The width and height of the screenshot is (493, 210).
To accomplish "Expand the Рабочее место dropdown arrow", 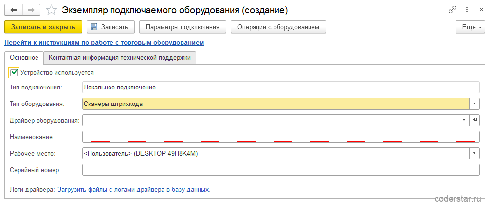I will (475, 153).
